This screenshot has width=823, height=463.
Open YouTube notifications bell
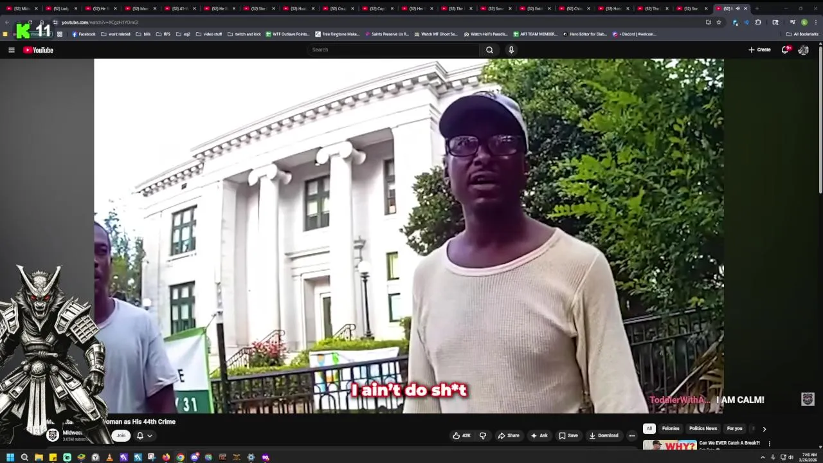(785, 50)
